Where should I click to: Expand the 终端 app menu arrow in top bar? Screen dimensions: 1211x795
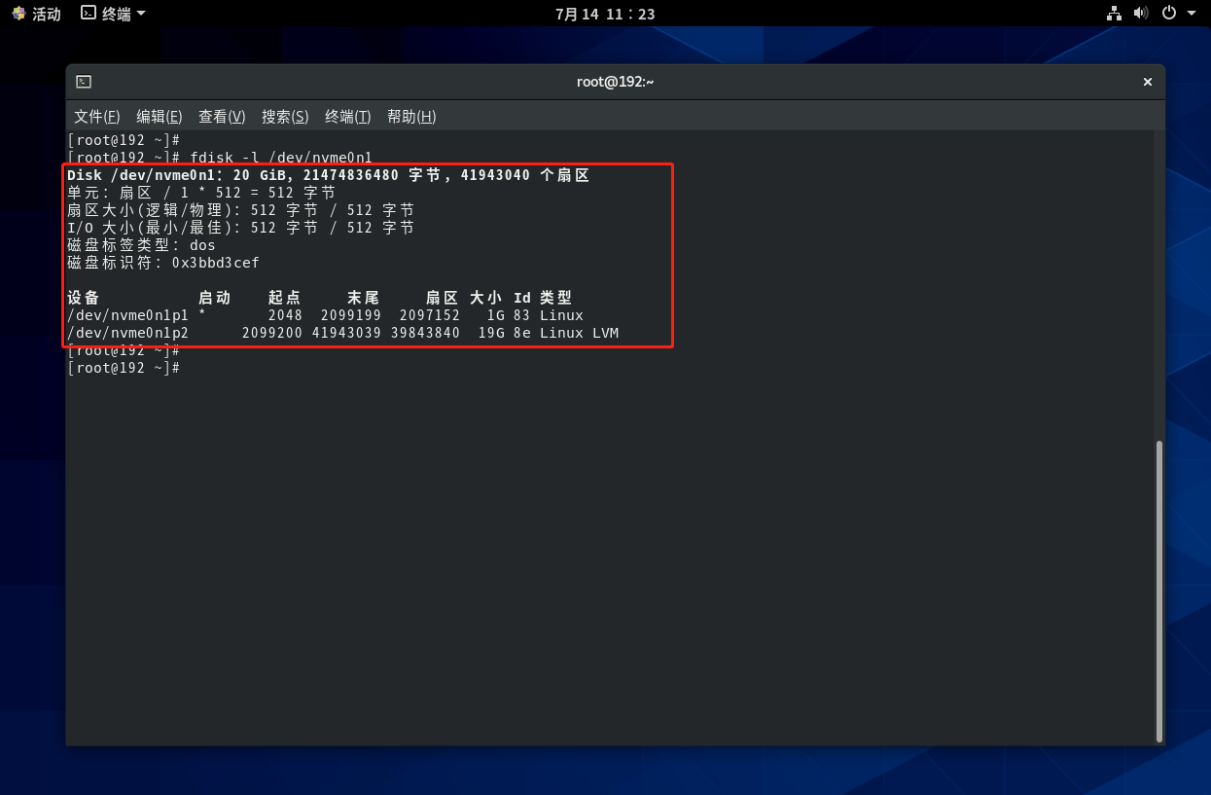coord(141,14)
